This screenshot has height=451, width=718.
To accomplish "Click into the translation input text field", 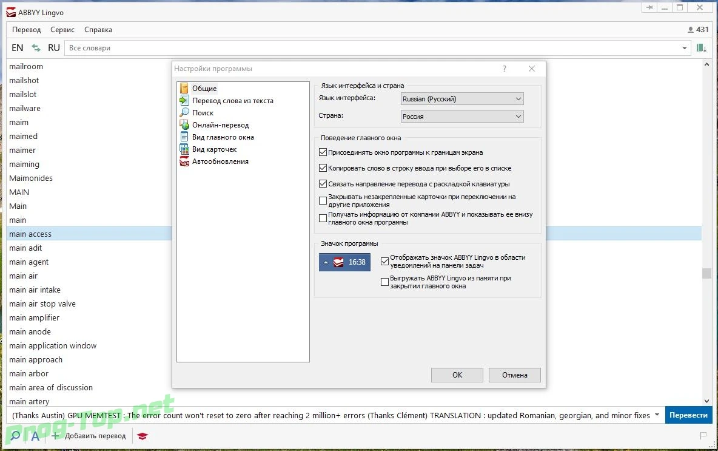I will [x=330, y=415].
